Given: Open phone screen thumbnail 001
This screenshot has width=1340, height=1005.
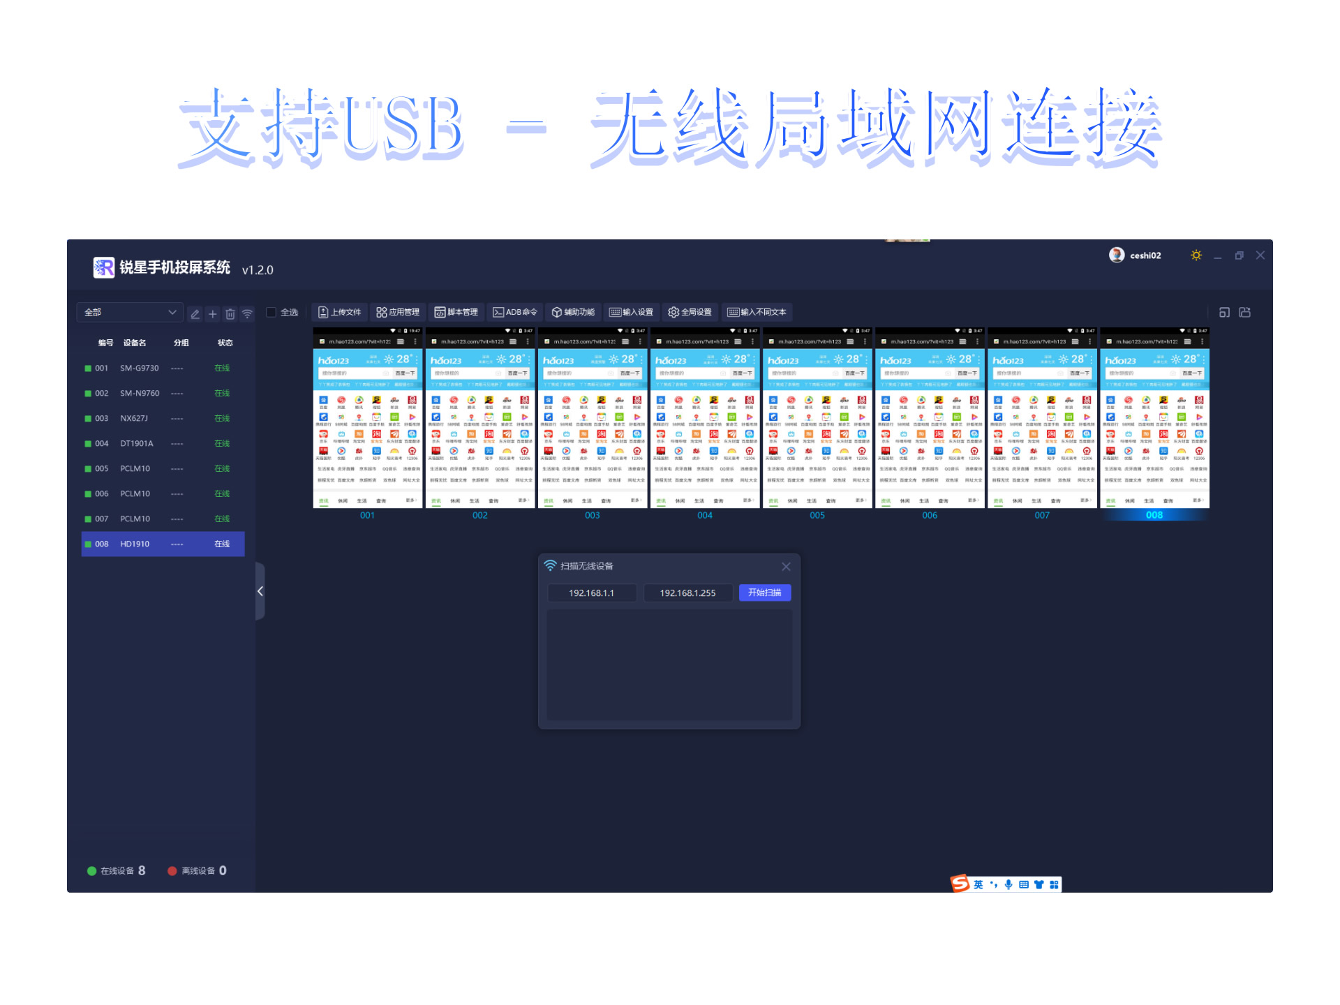Looking at the screenshot, I should click(x=368, y=417).
